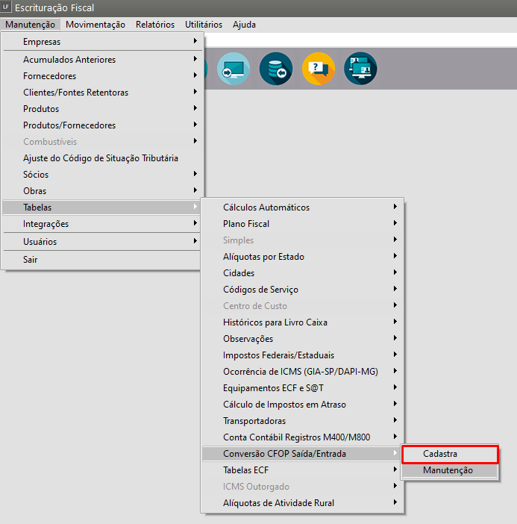Image resolution: width=517 pixels, height=524 pixels.
Task: Open the yellow help chat icon
Action: (319, 69)
